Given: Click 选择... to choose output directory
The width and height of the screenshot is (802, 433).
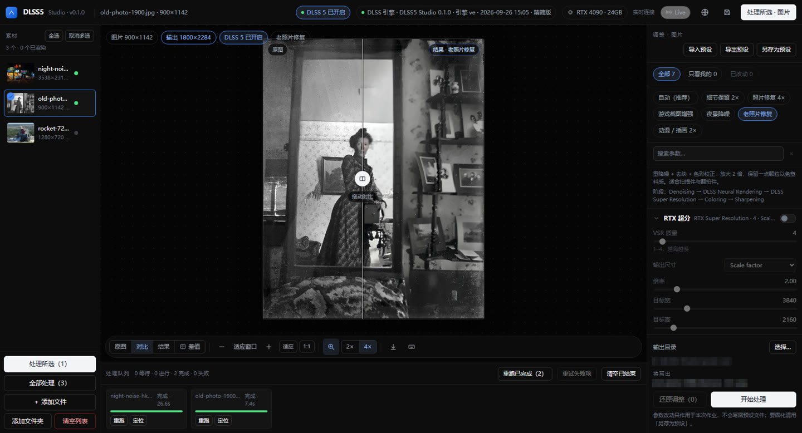Looking at the screenshot, I should 783,347.
